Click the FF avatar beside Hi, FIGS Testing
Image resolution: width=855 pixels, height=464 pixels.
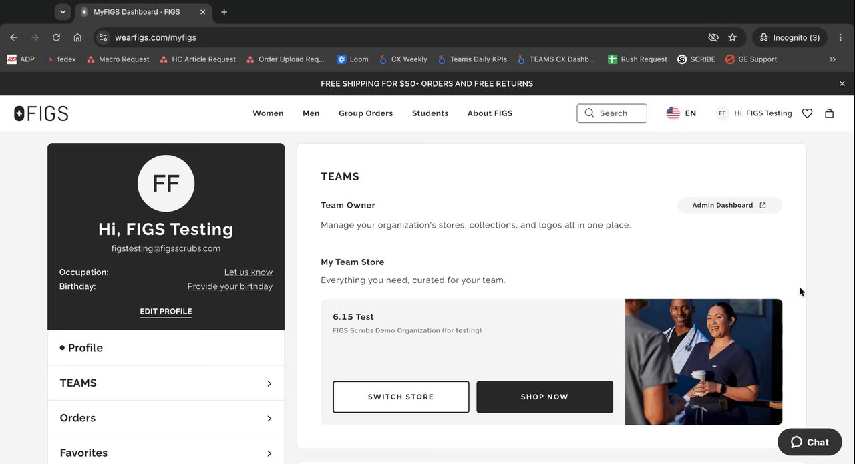(722, 113)
